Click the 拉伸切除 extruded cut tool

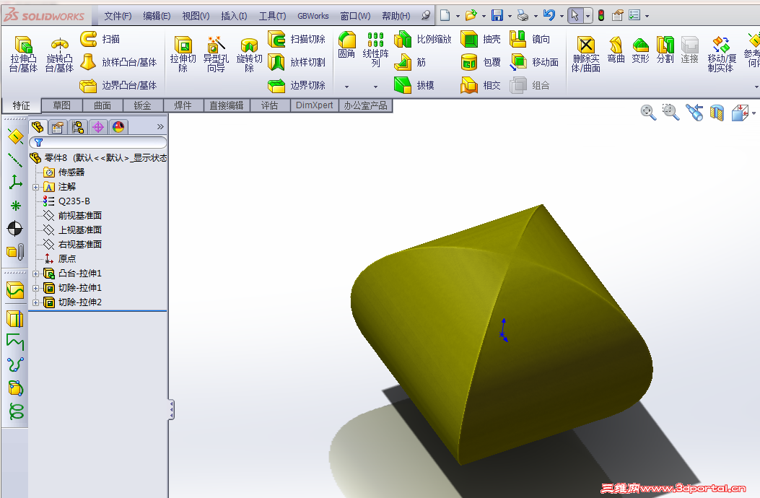click(183, 54)
